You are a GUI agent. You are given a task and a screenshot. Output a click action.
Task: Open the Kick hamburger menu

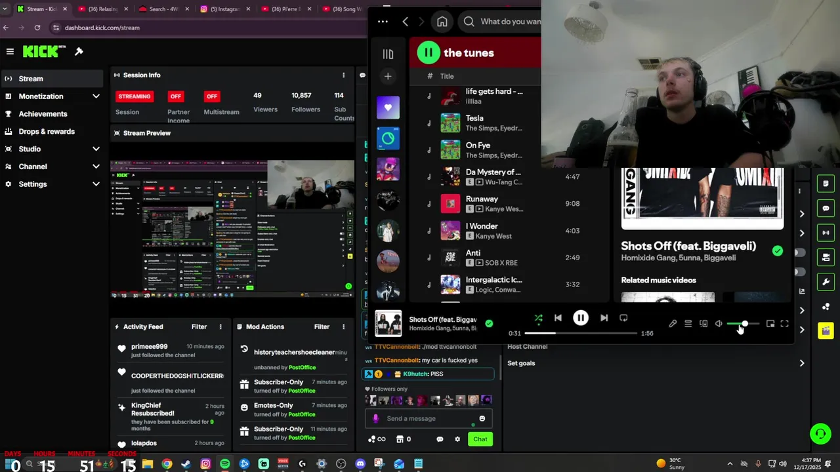pos(10,51)
